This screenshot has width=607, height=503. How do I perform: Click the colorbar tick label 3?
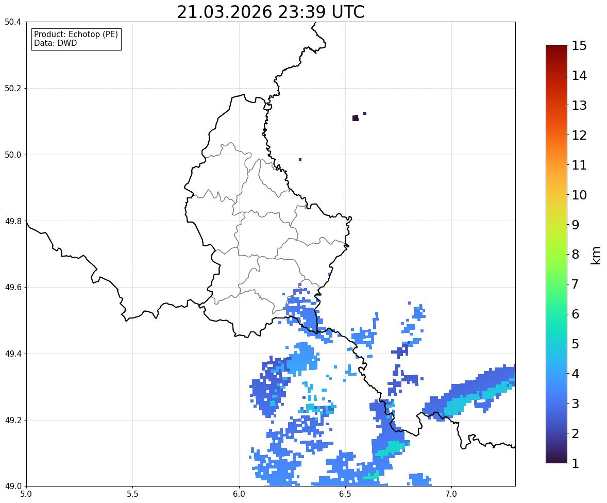point(576,404)
